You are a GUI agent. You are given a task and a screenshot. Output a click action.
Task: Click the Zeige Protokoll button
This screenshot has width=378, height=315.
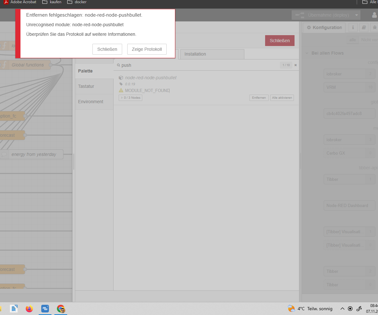[x=147, y=49]
